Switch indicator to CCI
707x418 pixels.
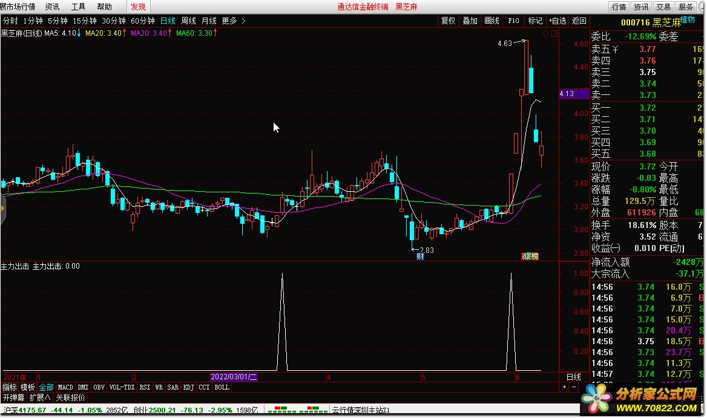pyautogui.click(x=204, y=387)
